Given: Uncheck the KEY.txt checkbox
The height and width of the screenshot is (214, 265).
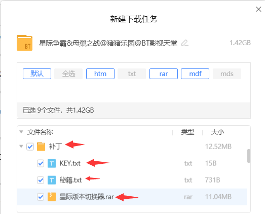Looking at the screenshot, I should pos(41,164).
